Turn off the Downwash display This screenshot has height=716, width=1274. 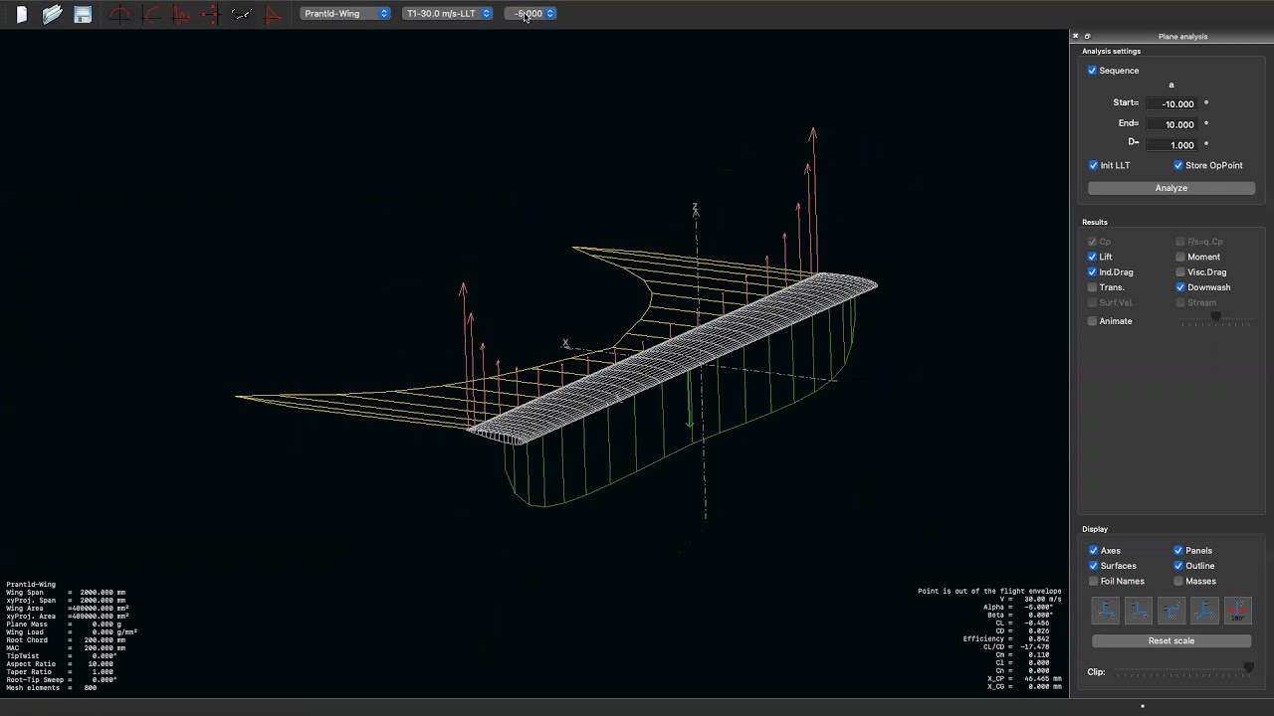(x=1180, y=287)
